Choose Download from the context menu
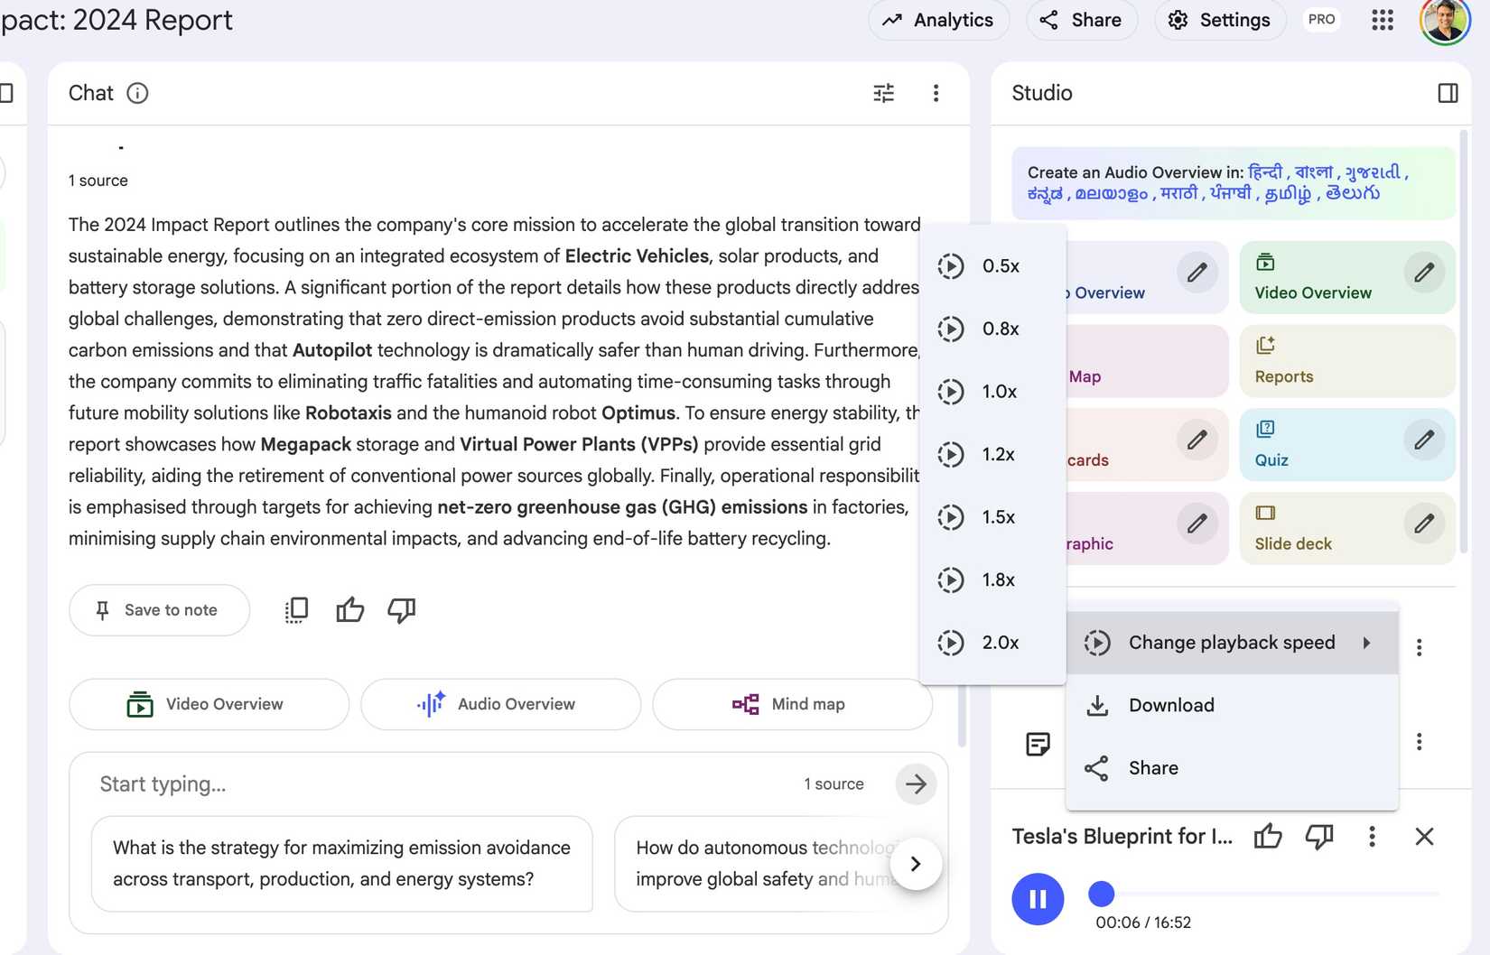This screenshot has height=955, width=1490. (1170, 705)
